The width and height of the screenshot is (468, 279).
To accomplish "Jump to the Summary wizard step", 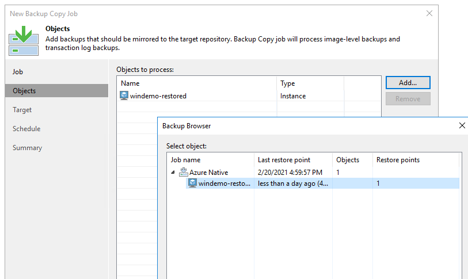I will (27, 148).
